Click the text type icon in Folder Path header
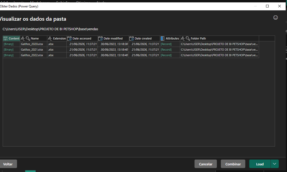Viewport: 287px width, 172px height. 183,38
